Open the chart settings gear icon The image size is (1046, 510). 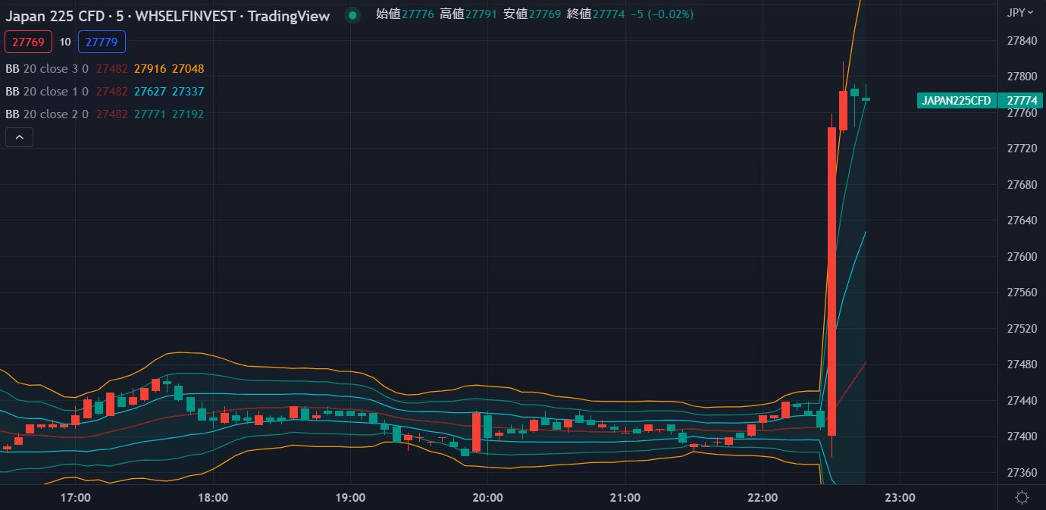tap(1022, 497)
